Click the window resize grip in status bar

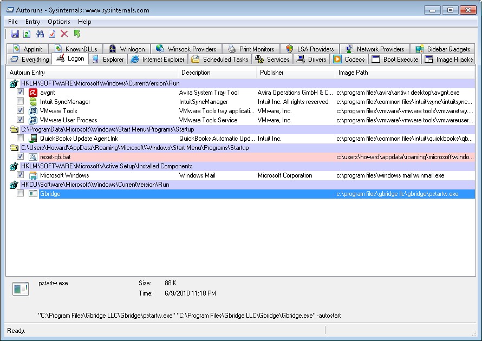point(474,333)
